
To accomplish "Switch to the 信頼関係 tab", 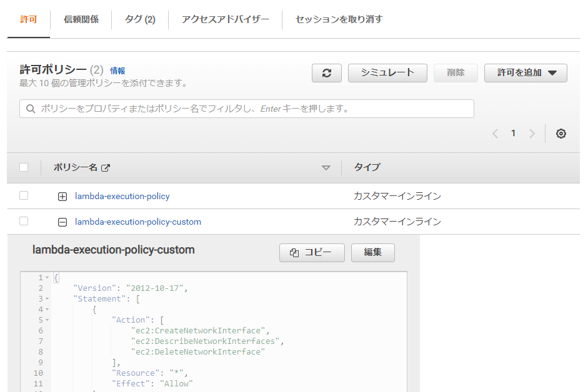I will (81, 19).
